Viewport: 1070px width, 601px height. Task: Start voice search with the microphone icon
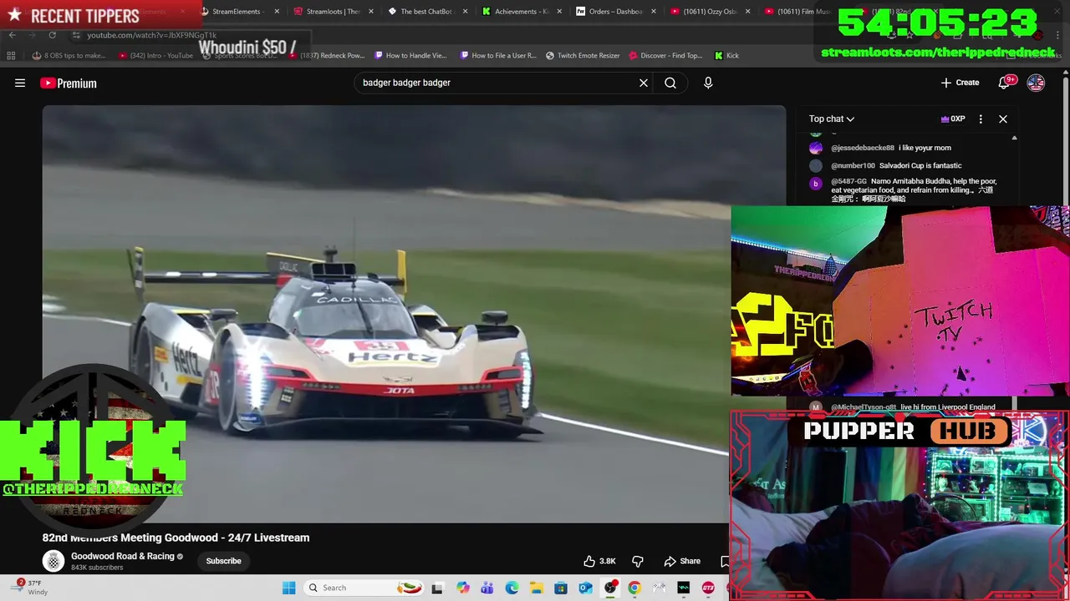(x=708, y=83)
